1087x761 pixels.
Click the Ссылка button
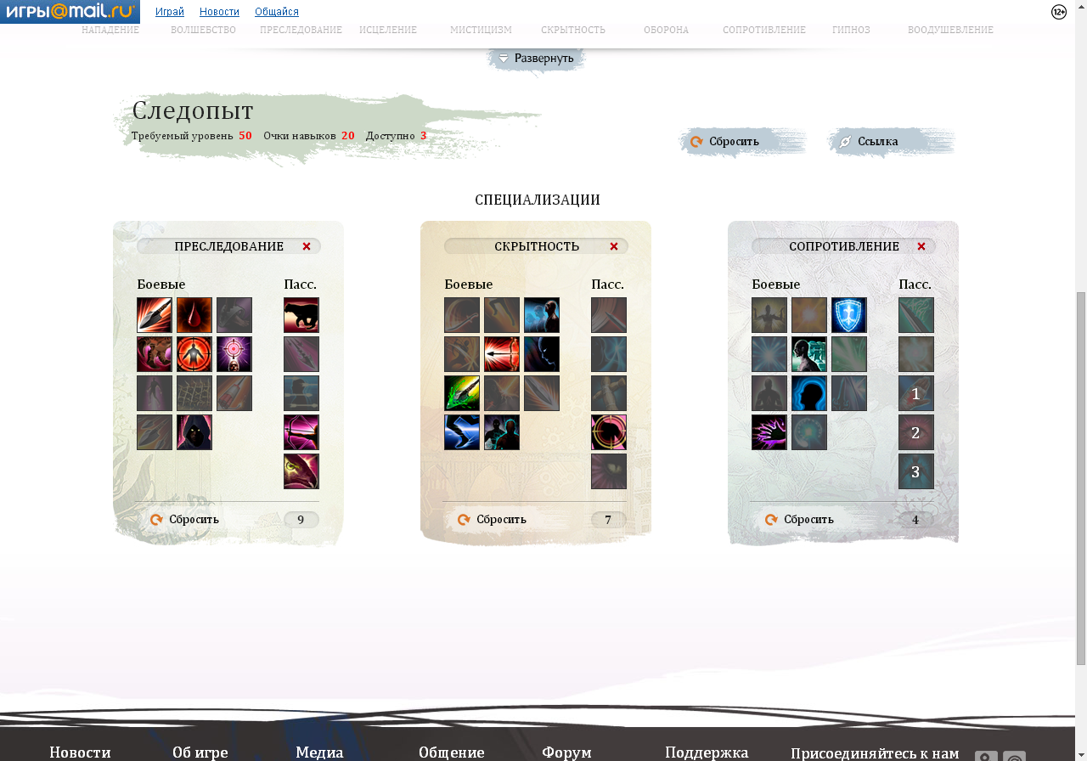point(892,142)
